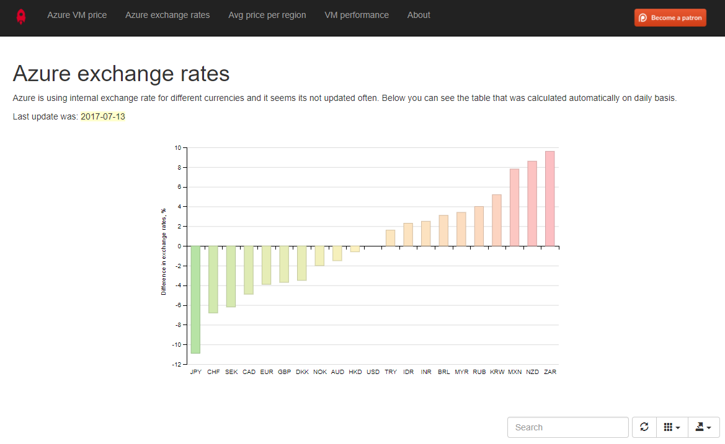
Task: Click the ZAR axis label
Action: pyautogui.click(x=550, y=372)
